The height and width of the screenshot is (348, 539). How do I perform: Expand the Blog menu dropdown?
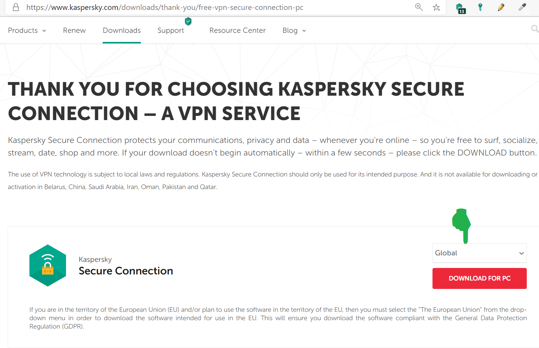[x=294, y=30]
